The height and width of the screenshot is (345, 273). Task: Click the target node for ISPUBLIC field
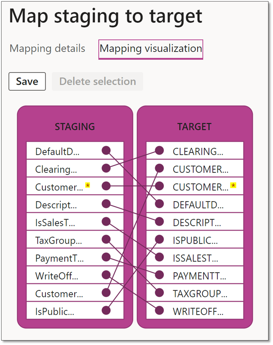[159, 240]
